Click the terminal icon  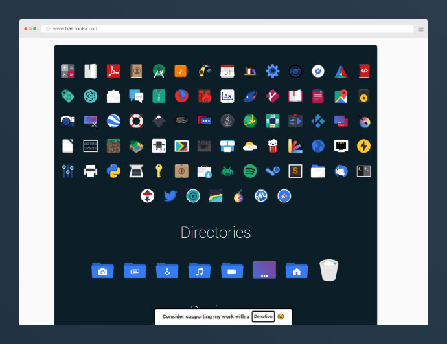[364, 171]
